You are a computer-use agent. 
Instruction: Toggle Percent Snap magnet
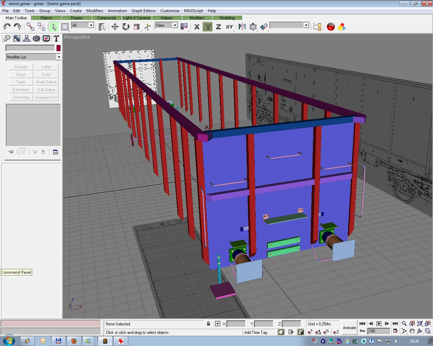click(x=326, y=332)
